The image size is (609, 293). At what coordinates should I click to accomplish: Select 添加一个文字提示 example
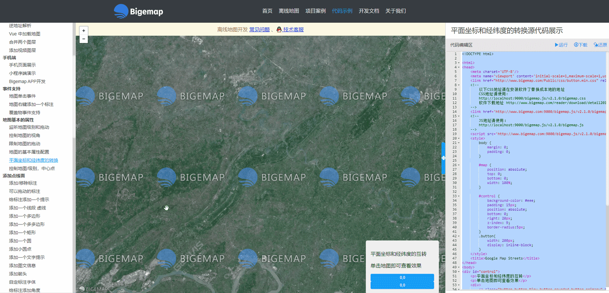pos(27,257)
